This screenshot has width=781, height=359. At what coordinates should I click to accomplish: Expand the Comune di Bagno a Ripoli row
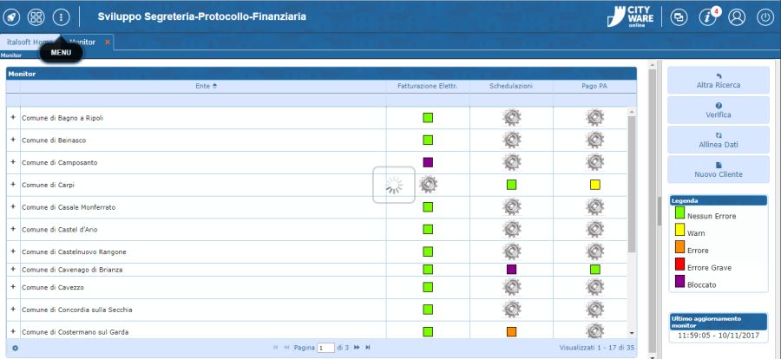(12, 117)
